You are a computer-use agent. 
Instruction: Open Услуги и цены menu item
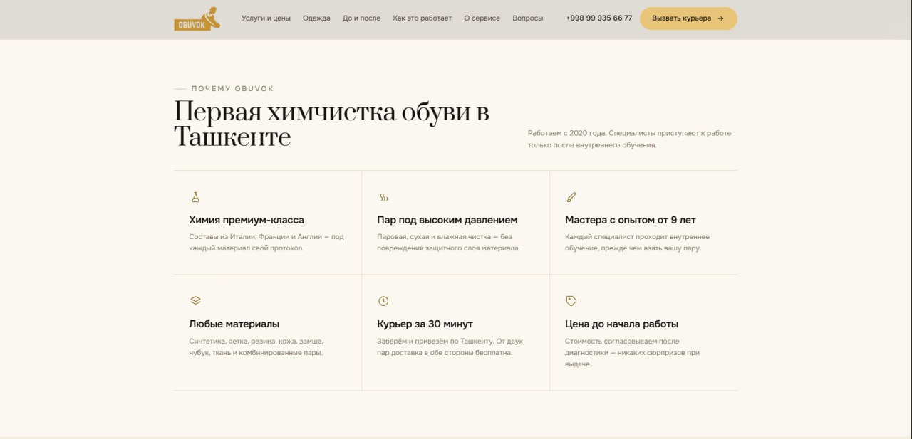(x=266, y=18)
